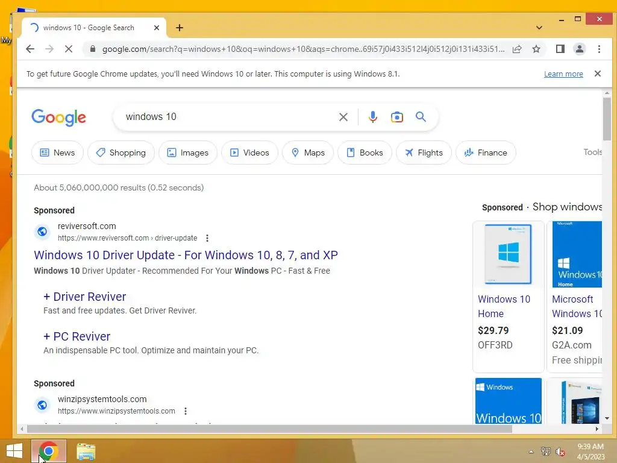Go back to the previous page
This screenshot has height=463, width=617.
tap(30, 49)
